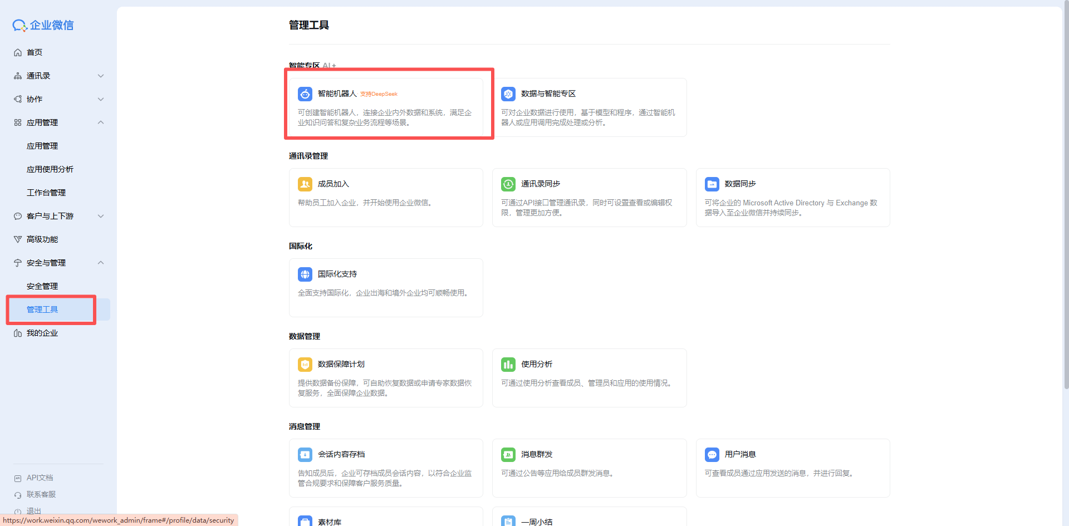Open the 通讯录同步 card title

tap(541, 184)
